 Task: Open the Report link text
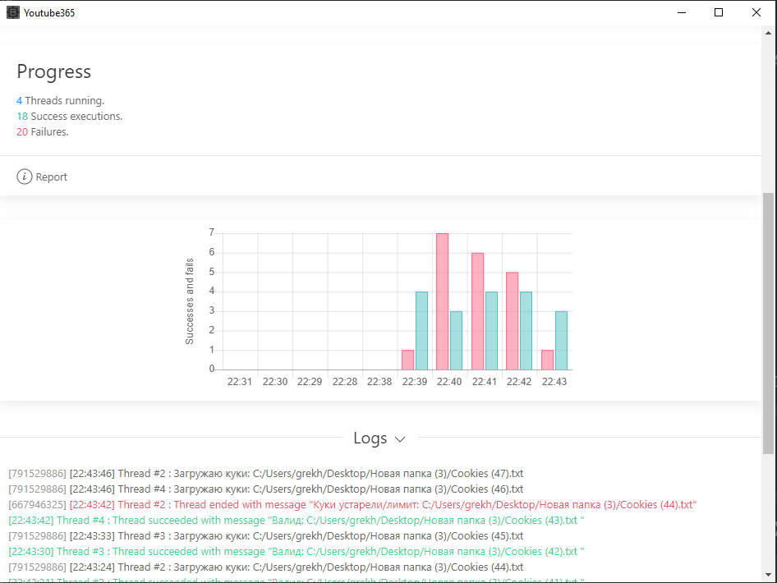coord(51,177)
